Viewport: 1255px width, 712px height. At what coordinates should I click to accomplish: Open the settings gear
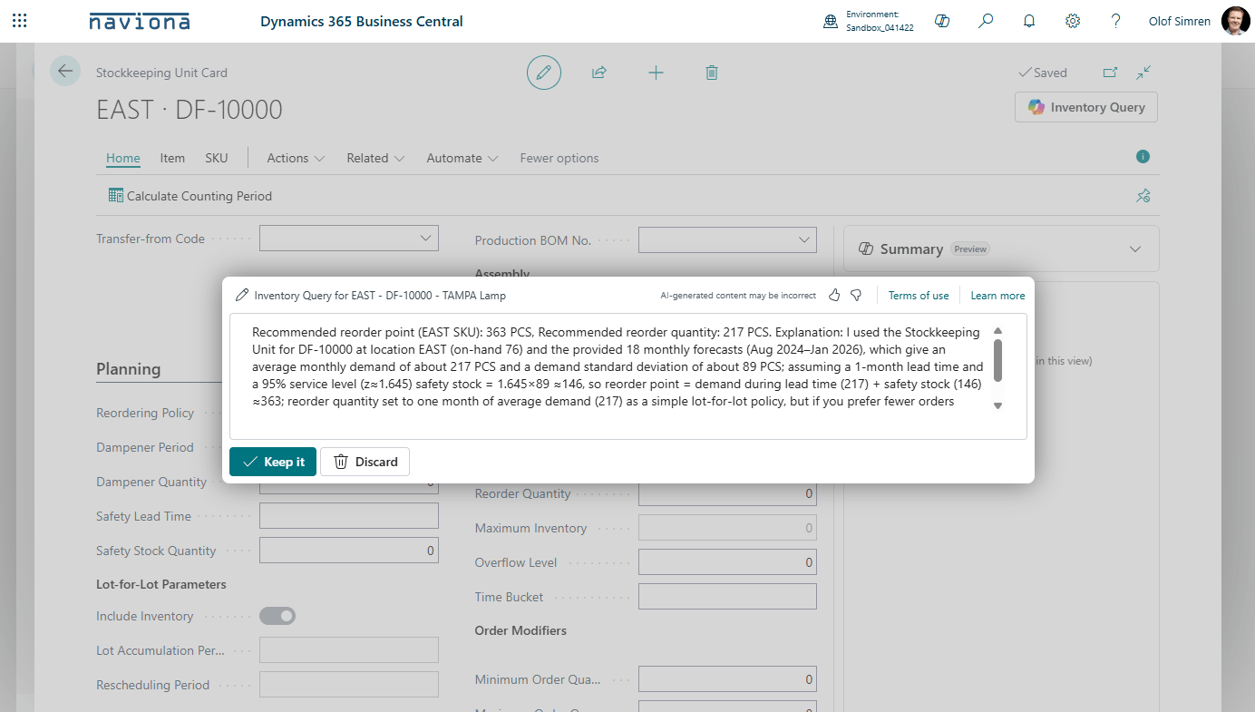[1073, 21]
